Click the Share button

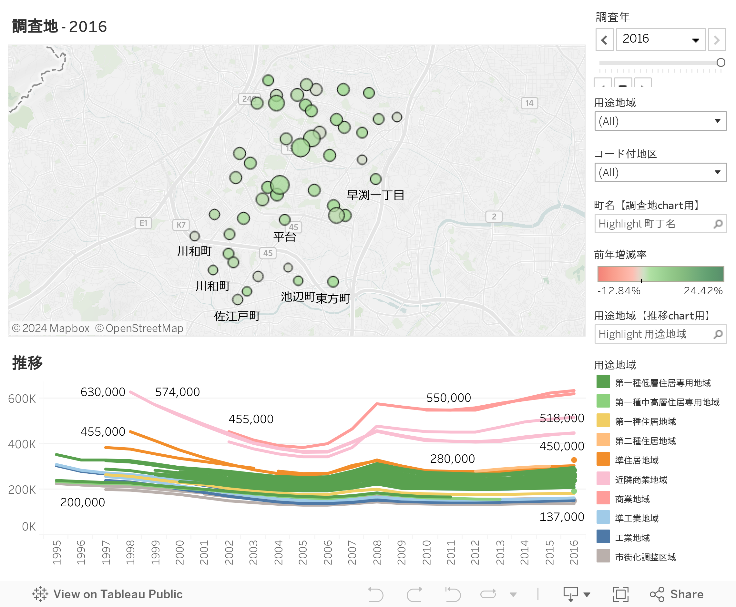(677, 594)
